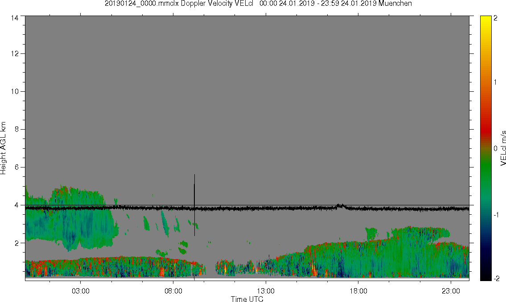This screenshot has height=302, width=506.
Task: Select the 08:00 time tick label
Action: (x=173, y=291)
